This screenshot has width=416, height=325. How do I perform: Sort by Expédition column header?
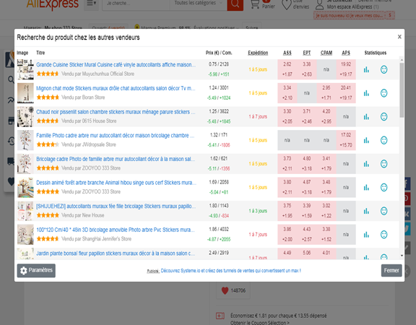point(258,53)
